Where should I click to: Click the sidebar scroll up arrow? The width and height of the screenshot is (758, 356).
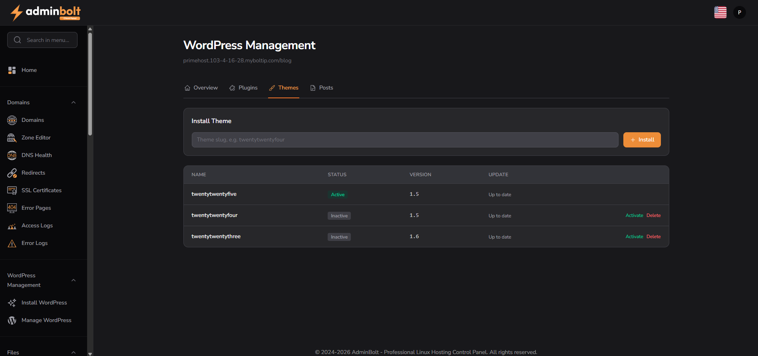coord(90,29)
